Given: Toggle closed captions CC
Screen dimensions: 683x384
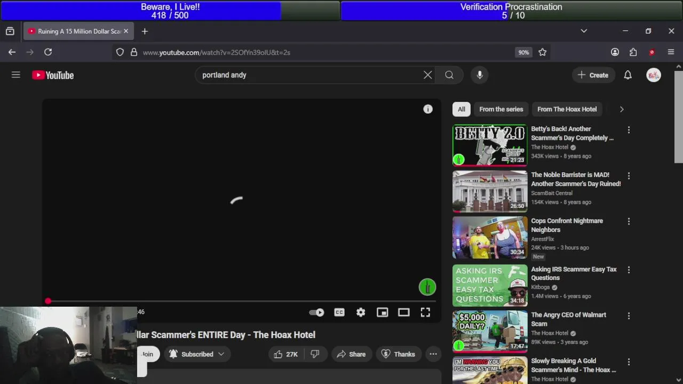Looking at the screenshot, I should click(x=339, y=313).
